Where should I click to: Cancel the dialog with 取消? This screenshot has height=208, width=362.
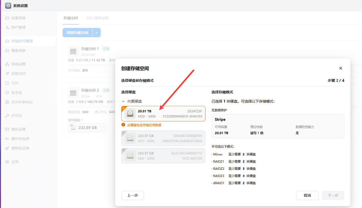tap(307, 195)
